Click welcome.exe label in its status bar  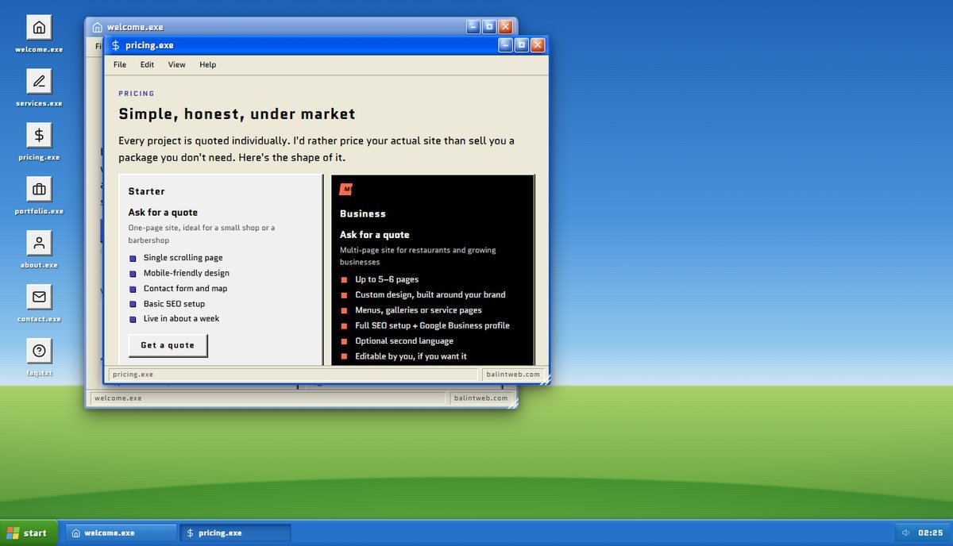(x=118, y=398)
